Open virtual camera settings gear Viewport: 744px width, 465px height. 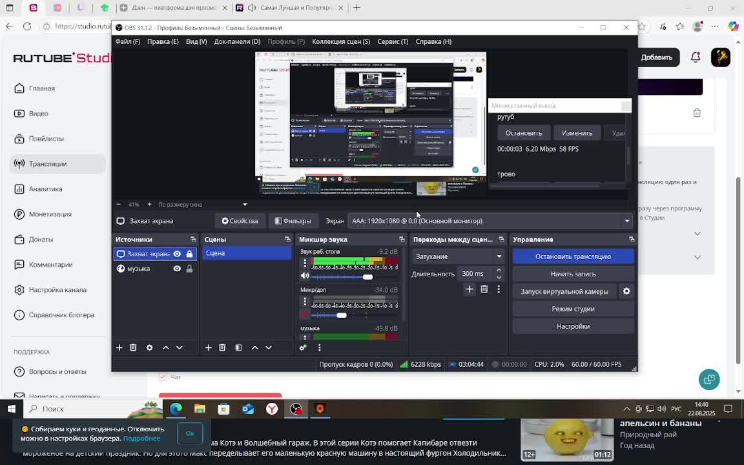tap(626, 291)
